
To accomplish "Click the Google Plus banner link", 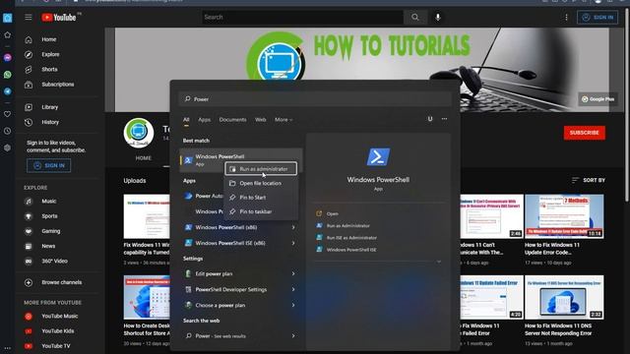I will click(598, 99).
